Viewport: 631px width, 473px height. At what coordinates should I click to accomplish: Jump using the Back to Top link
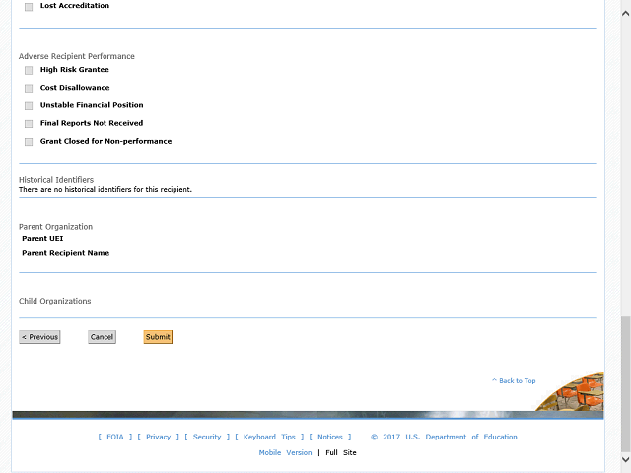coord(514,381)
